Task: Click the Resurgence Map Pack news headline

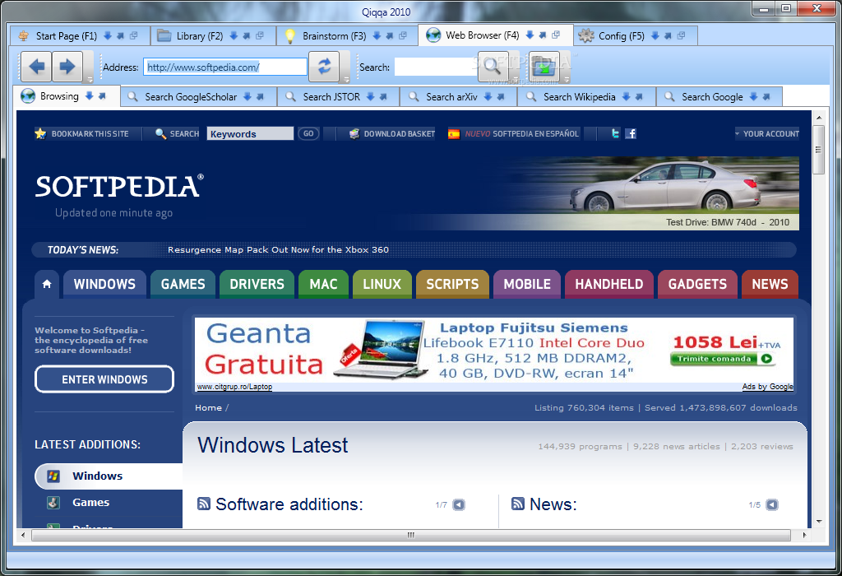Action: 278,249
